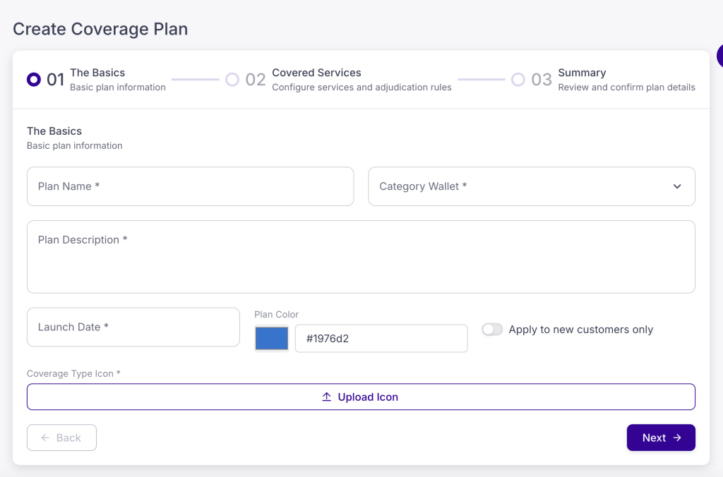Screen dimensions: 723x477
Task: Click the right arrow icon in Next
Action: [677, 437]
